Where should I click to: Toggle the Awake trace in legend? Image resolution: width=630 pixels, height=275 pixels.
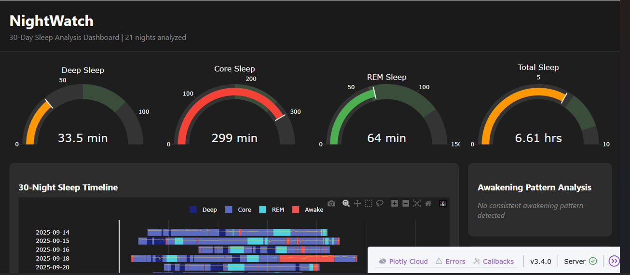click(x=308, y=210)
